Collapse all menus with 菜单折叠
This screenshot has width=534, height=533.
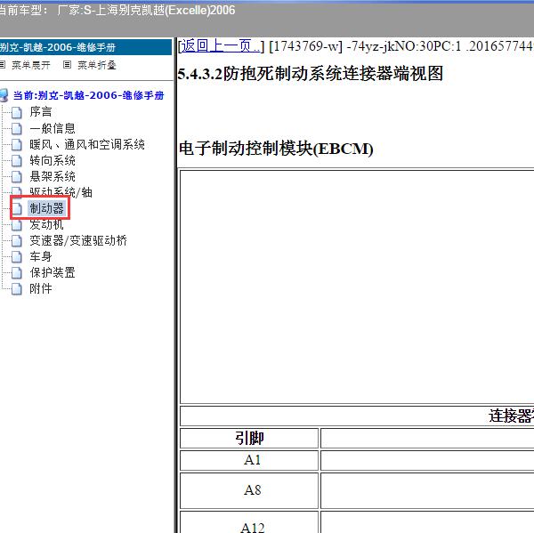(x=97, y=65)
